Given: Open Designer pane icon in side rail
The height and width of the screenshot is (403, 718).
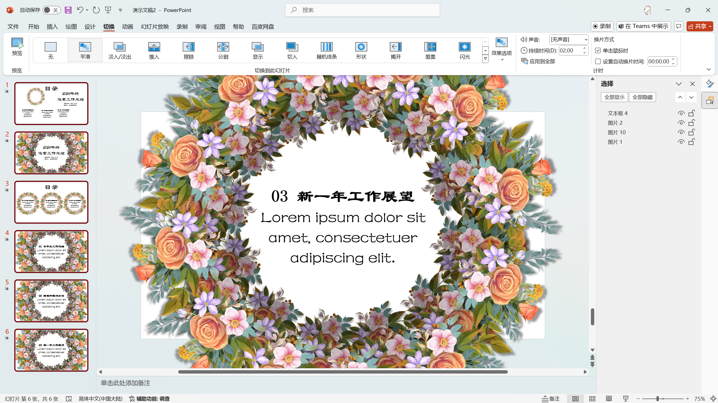Looking at the screenshot, I should [x=710, y=84].
